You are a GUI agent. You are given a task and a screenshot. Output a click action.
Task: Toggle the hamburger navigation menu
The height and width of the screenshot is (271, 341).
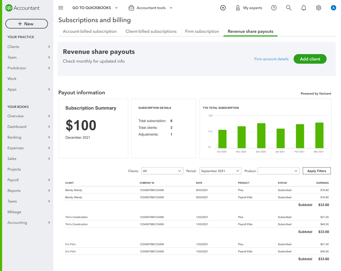tap(61, 8)
